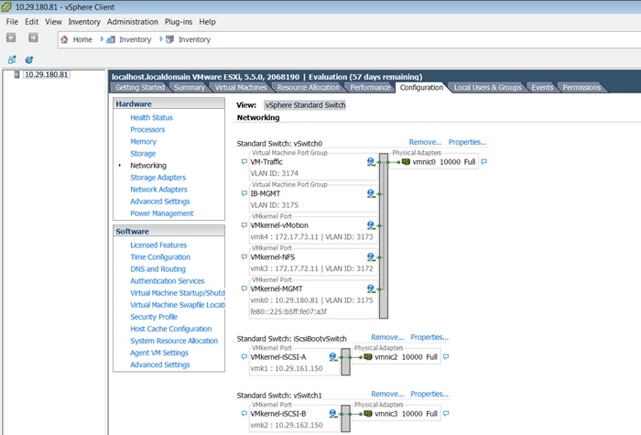Image resolution: width=641 pixels, height=435 pixels.
Task: Open the Administration menu
Action: click(133, 22)
